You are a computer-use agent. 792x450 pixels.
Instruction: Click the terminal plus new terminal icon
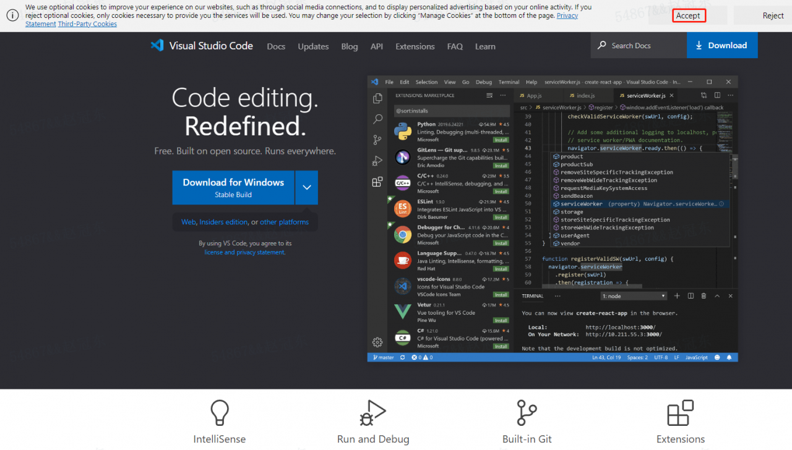677,296
